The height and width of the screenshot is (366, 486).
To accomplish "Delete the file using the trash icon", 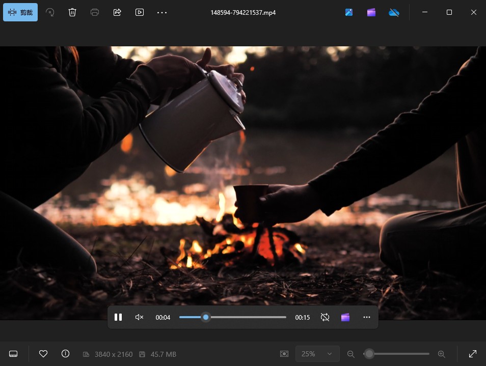I will 72,12.
